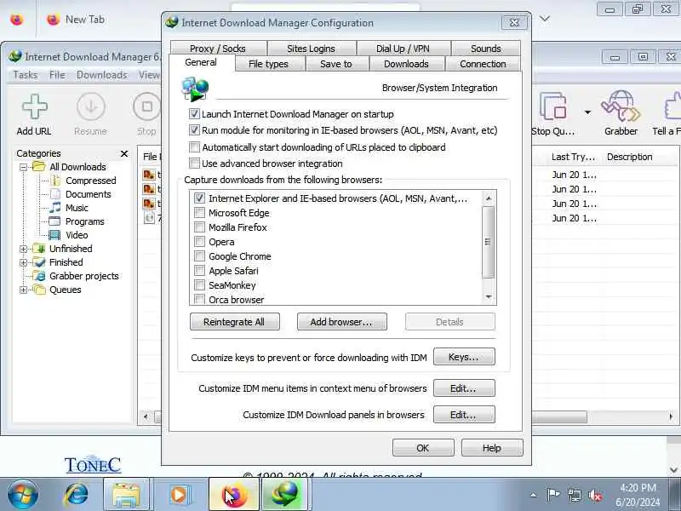Click browser list scroll down arrow
The image size is (681, 511).
[x=489, y=297]
